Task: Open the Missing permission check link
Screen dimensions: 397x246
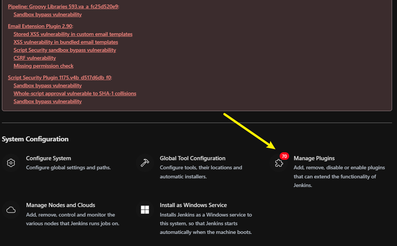Action: click(44, 66)
